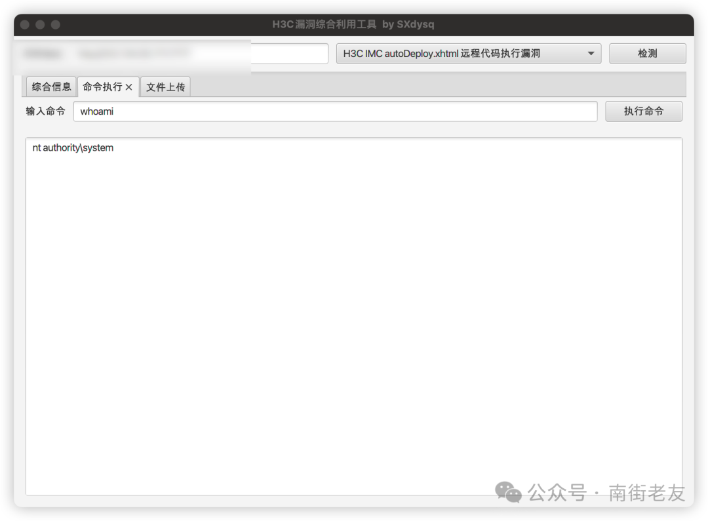Click the green maximize window button
This screenshot has width=708, height=521.
tap(56, 25)
